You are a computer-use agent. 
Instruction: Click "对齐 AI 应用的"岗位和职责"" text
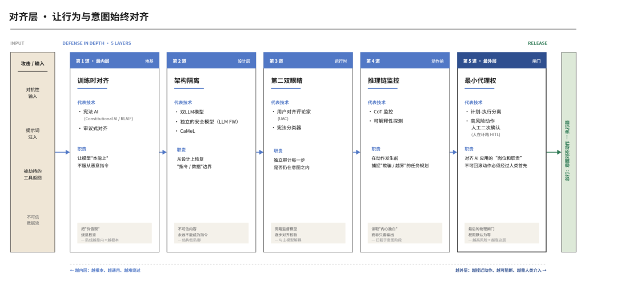click(494, 158)
